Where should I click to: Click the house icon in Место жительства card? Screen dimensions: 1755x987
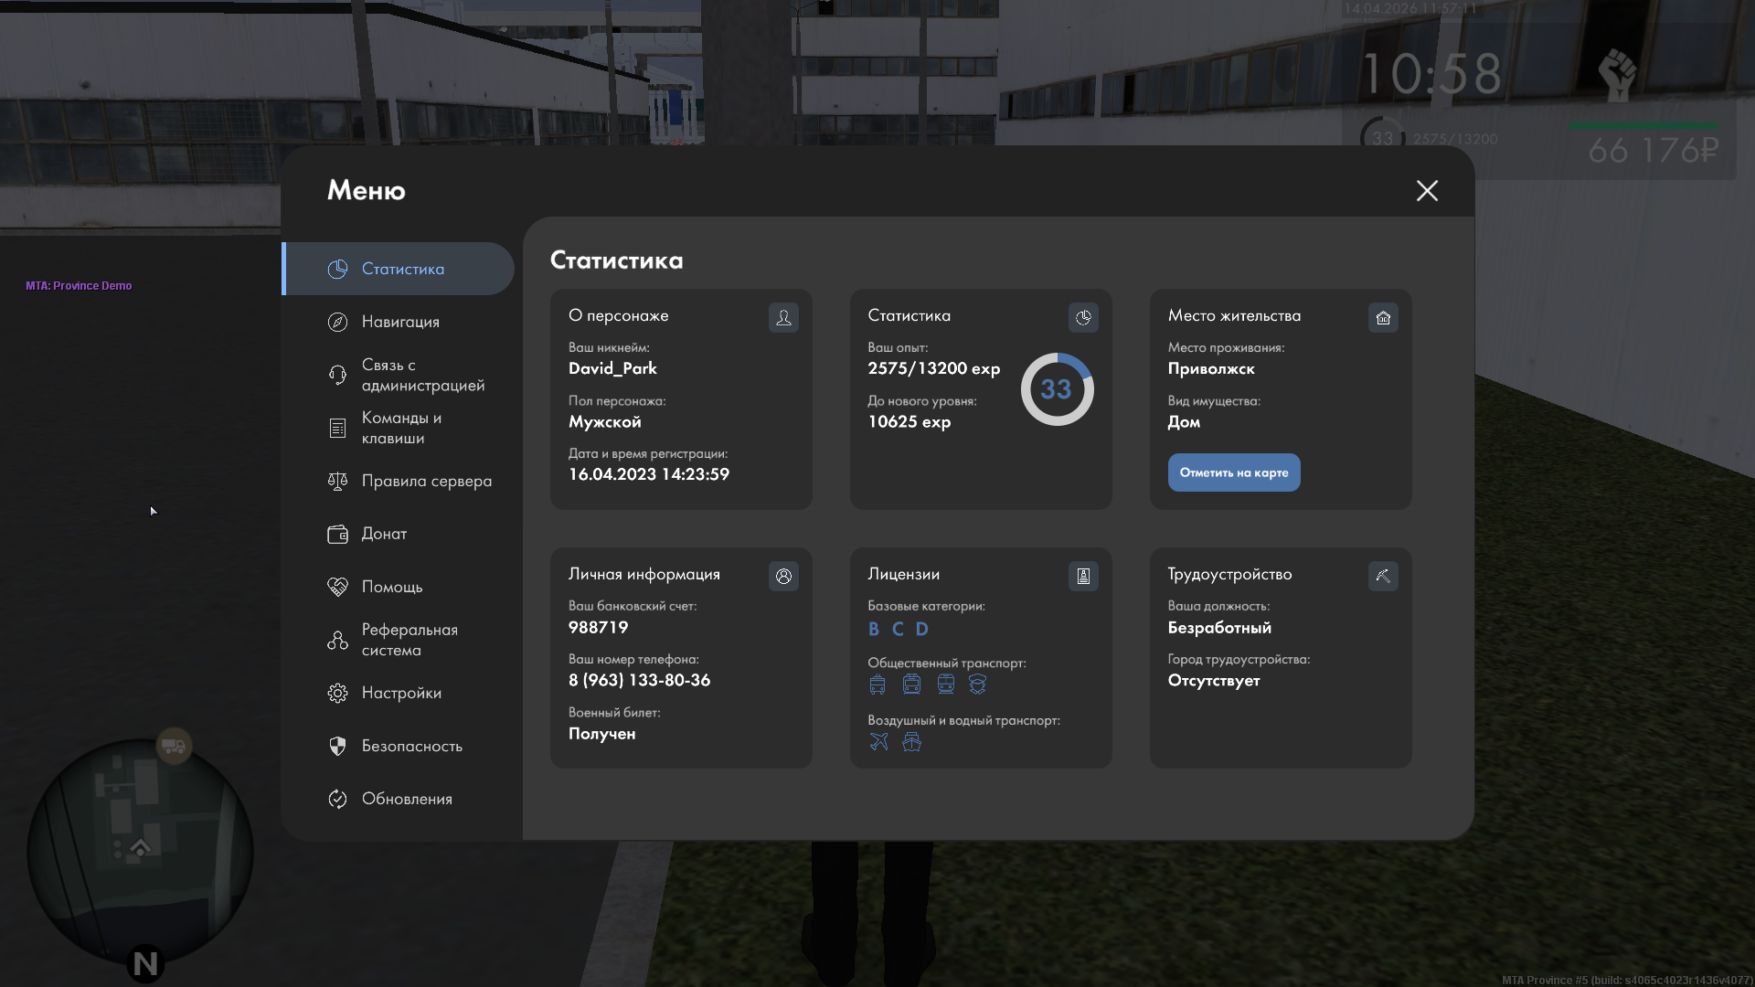[1383, 317]
